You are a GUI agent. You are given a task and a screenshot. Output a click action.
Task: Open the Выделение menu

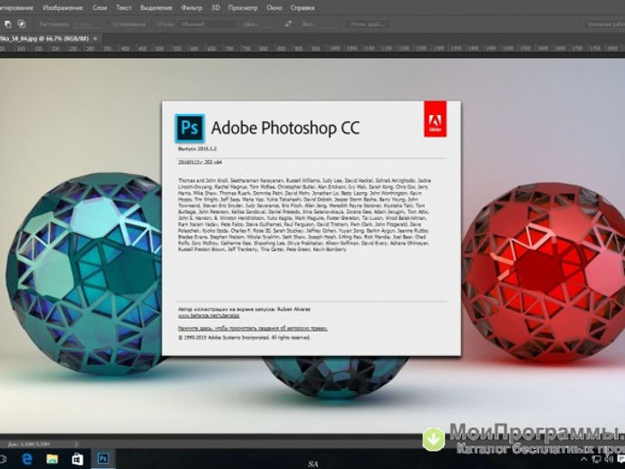(156, 7)
